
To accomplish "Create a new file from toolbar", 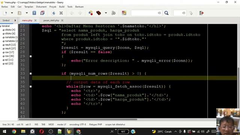I will click(5, 13).
